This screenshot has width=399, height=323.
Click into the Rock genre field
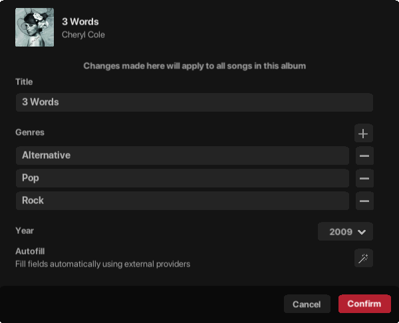click(x=182, y=201)
